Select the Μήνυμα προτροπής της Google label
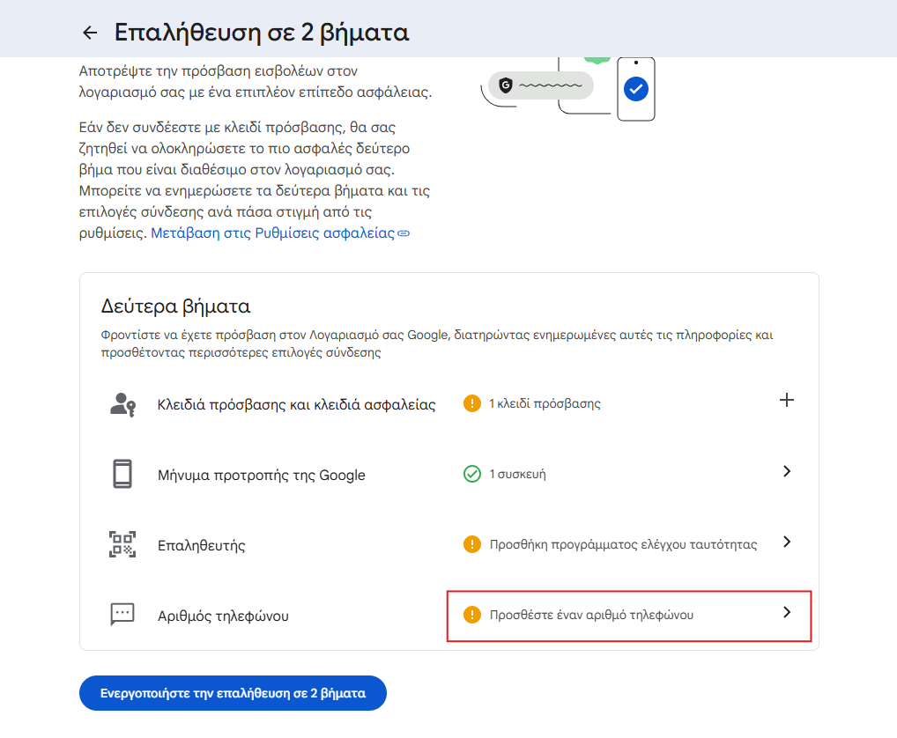Screen dimensions: 897x738 261,476
